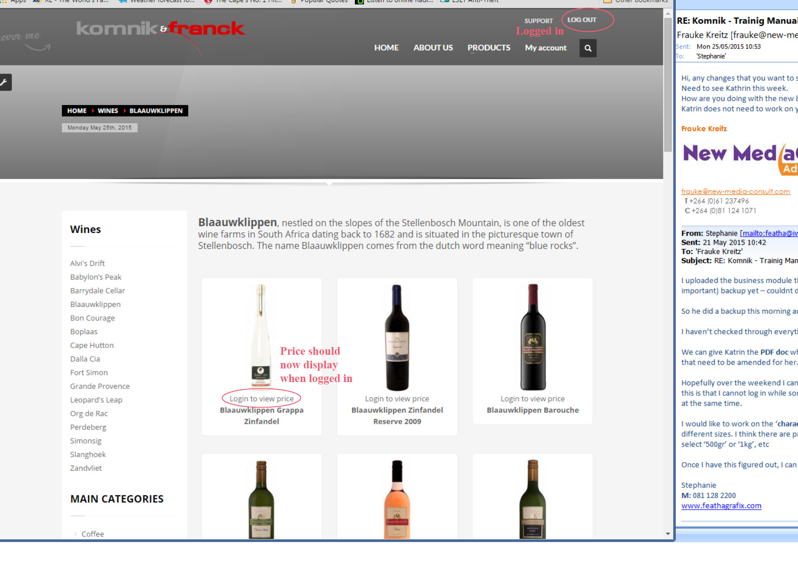Click WINES in the breadcrumb trail
This screenshot has height=564, width=798.
click(108, 111)
